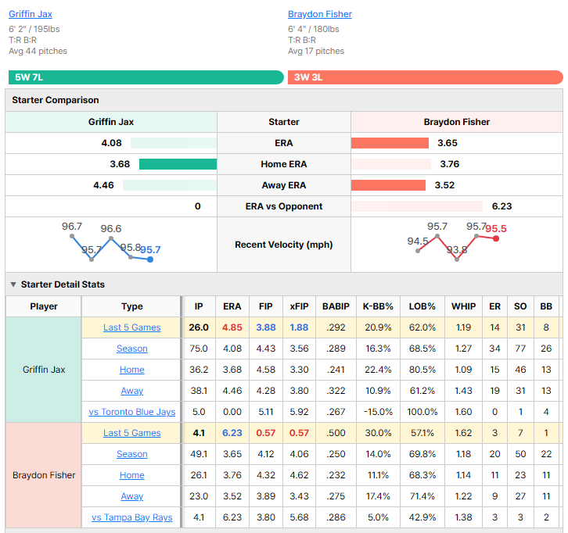Click Braydon Fisher Away ERA red bar
The image size is (568, 533).
click(388, 185)
